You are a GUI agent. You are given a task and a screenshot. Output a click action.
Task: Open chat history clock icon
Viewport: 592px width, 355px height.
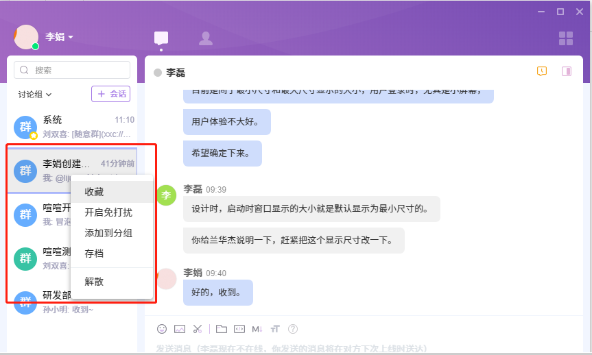pos(542,71)
